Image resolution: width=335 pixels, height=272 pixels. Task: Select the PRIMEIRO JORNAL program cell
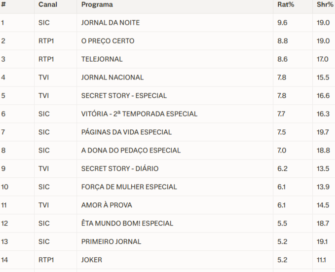tap(111, 242)
